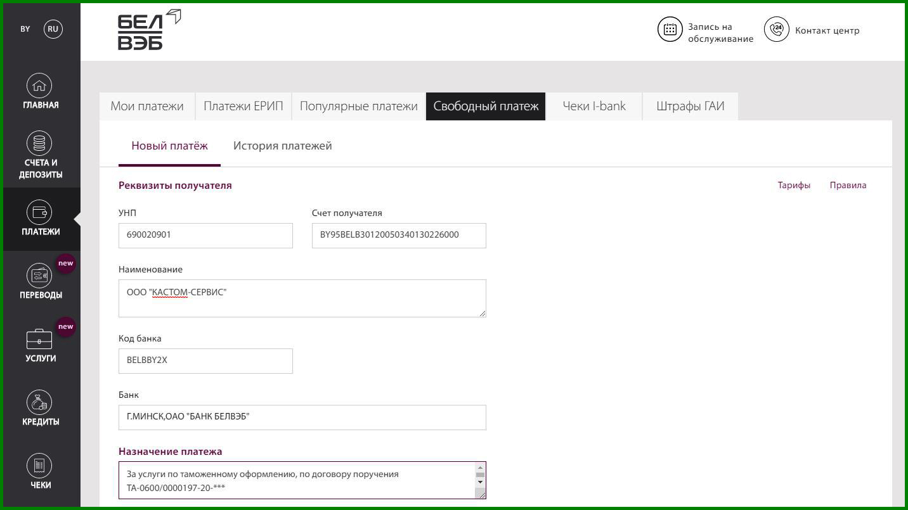This screenshot has height=510, width=908.
Task: Open Счета и депозиты coins icon
Action: 39,143
